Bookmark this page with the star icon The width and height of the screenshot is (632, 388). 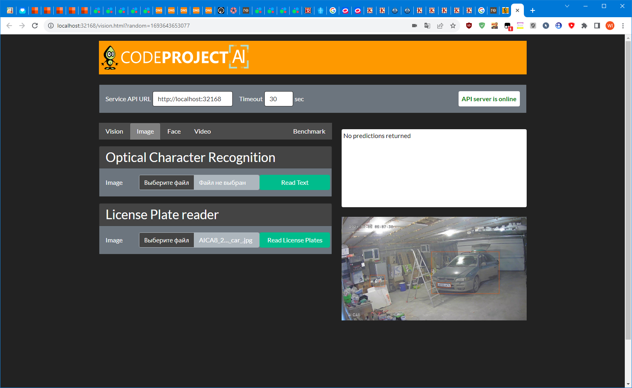tap(453, 26)
